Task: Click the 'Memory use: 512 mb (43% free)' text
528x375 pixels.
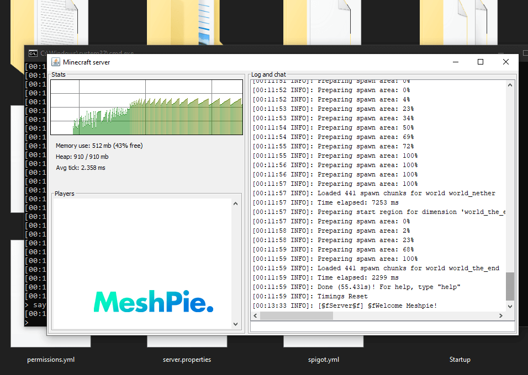Action: pos(99,146)
